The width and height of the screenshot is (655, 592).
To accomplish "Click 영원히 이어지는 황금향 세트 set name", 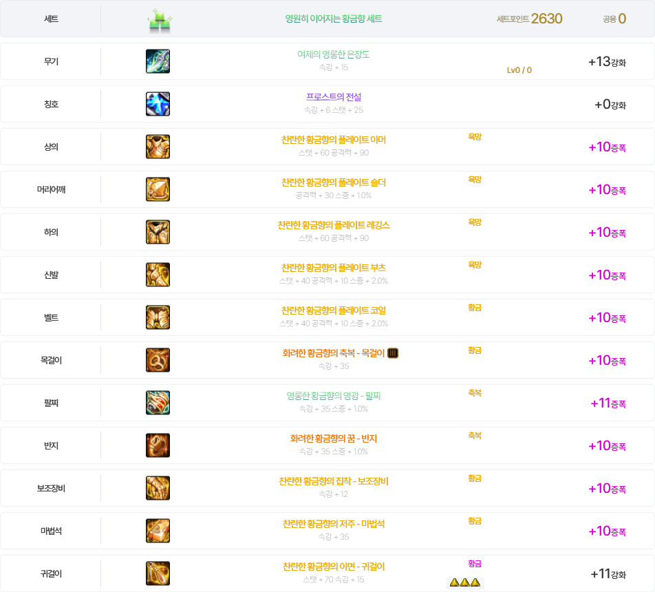I will (333, 19).
